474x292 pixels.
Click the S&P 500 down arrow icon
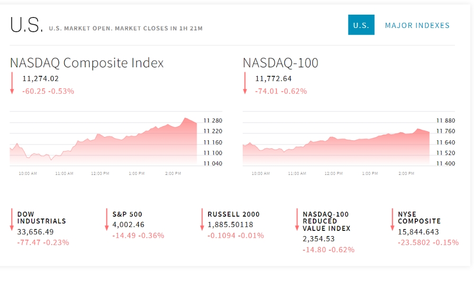(107, 219)
